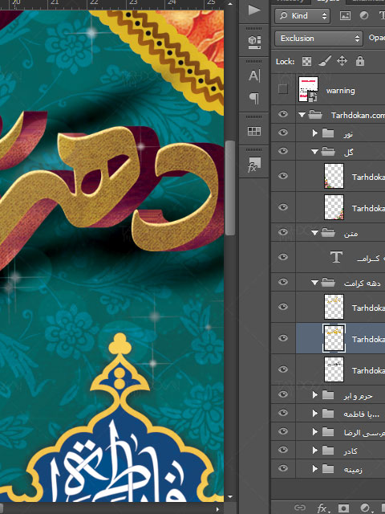The width and height of the screenshot is (385, 514).
Task: Hide the کادر group
Action: [x=283, y=450]
